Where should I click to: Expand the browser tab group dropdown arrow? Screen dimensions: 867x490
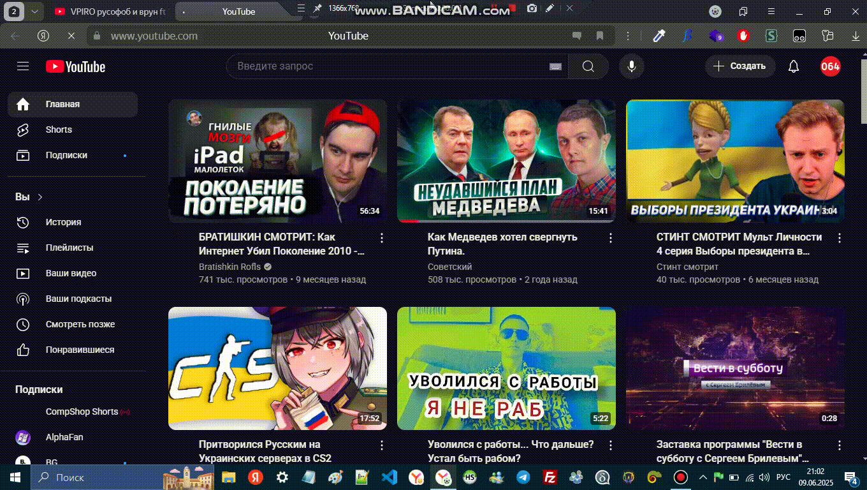tap(34, 11)
